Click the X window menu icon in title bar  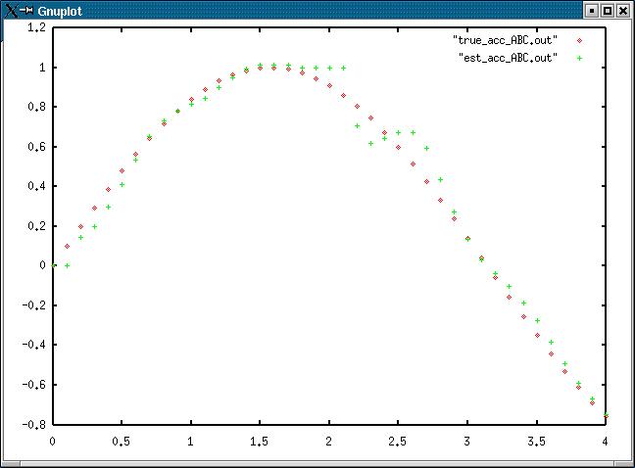12,11
